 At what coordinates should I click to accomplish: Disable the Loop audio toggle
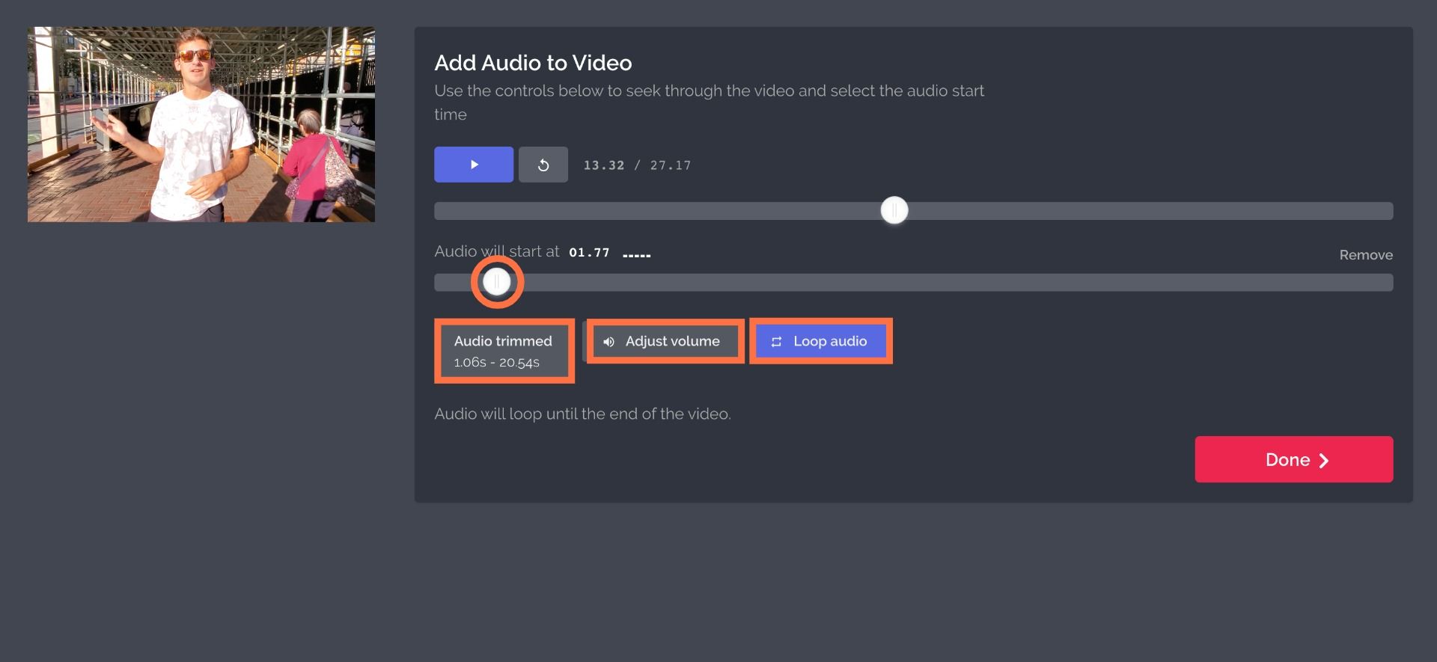[x=820, y=342]
